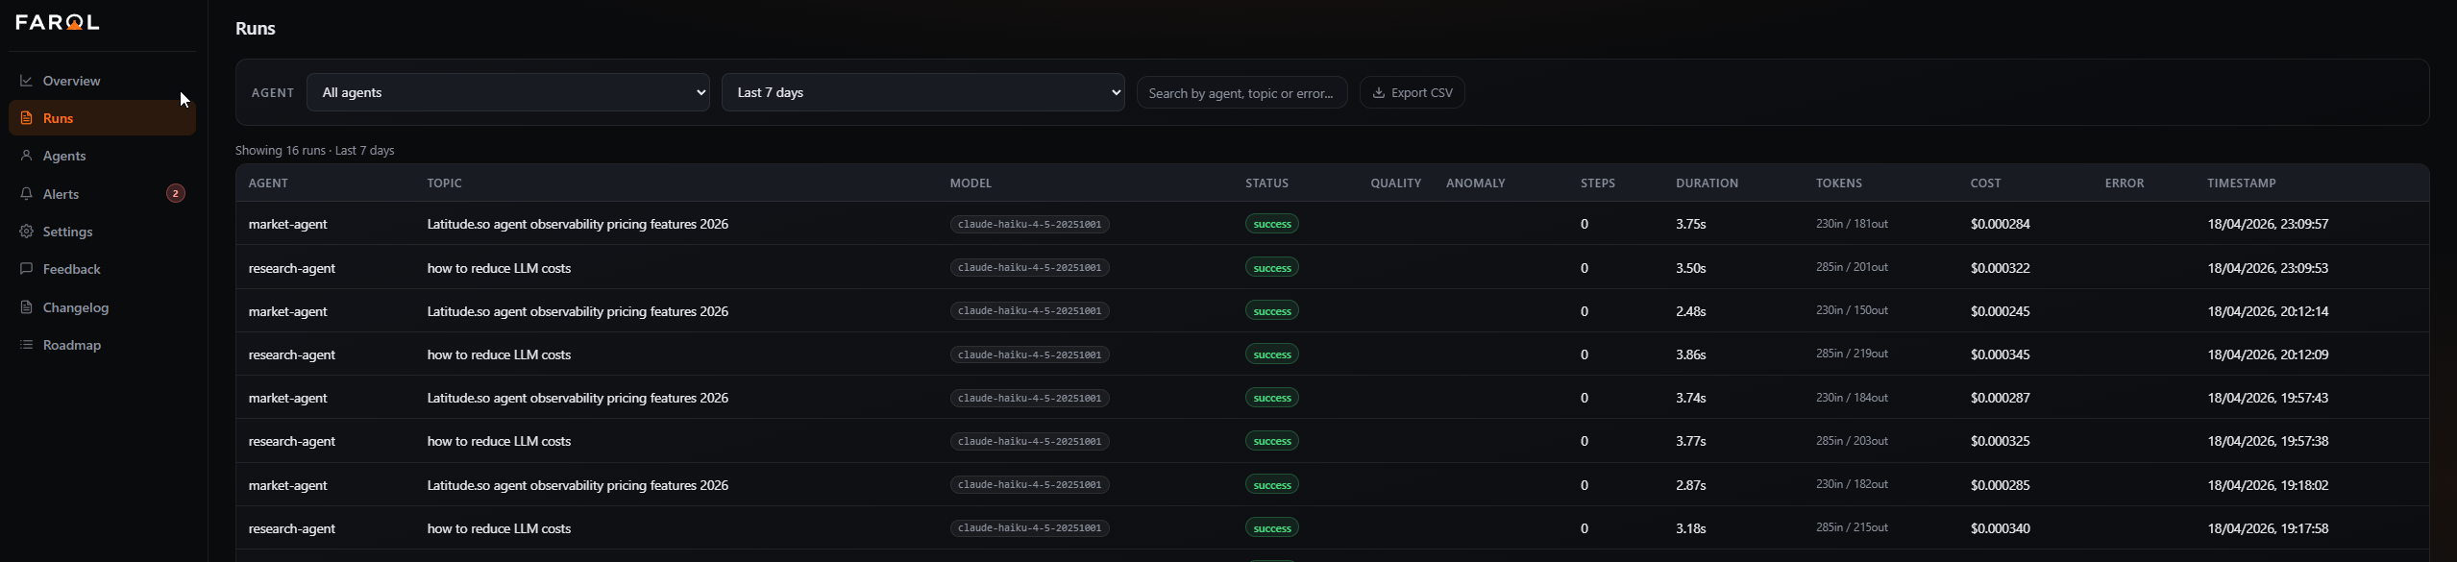Open the Last 7 days dropdown
The height and width of the screenshot is (562, 2457).
click(923, 92)
